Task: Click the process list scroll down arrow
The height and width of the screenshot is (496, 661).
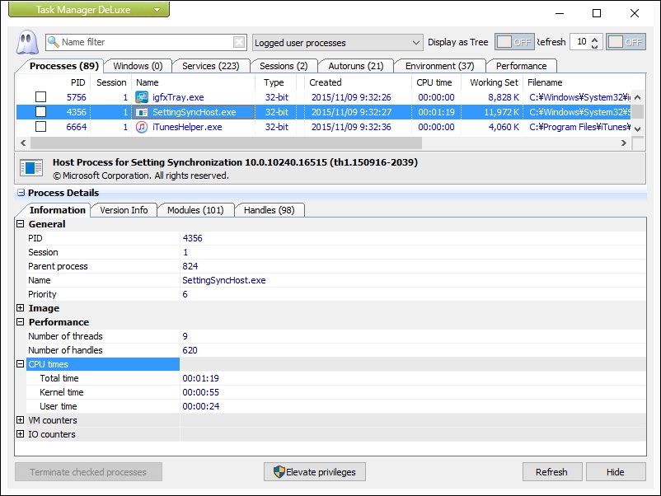Action: (x=637, y=129)
